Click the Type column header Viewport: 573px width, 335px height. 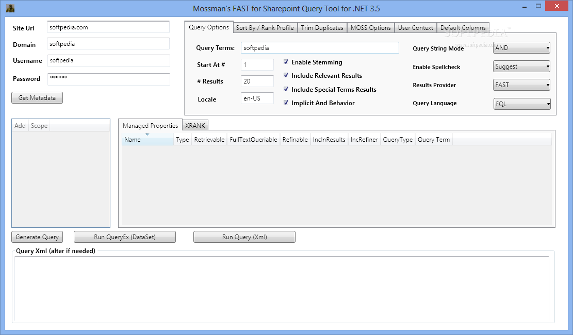[183, 139]
